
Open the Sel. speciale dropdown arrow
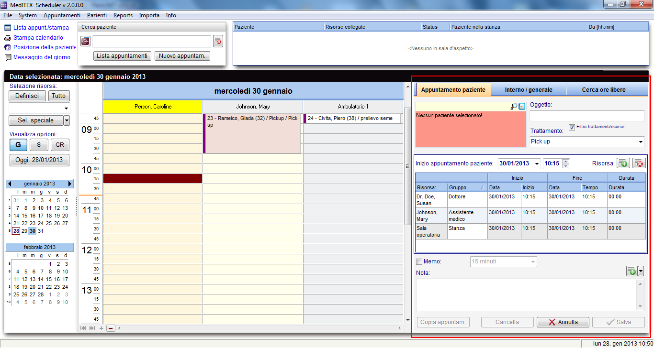67,120
